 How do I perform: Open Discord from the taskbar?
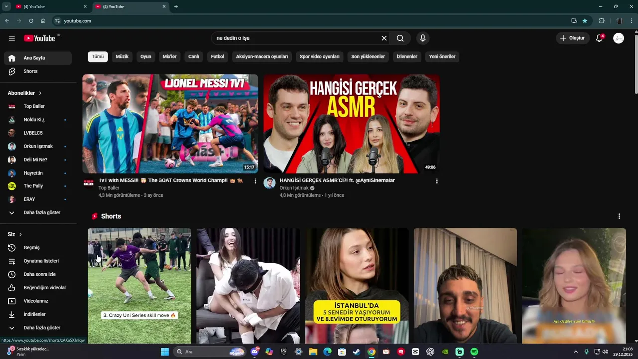[255, 352]
